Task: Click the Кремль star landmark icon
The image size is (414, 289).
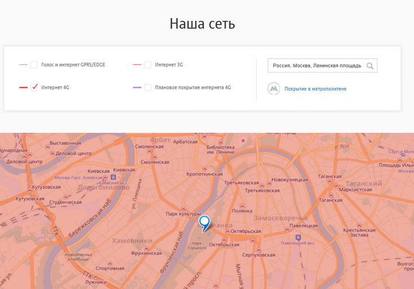Action: (243, 140)
